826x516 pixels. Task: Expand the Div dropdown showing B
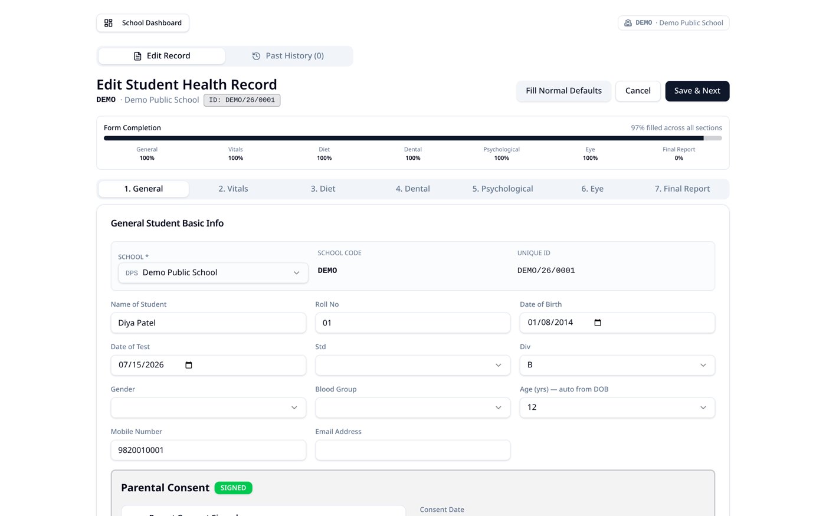pyautogui.click(x=617, y=365)
